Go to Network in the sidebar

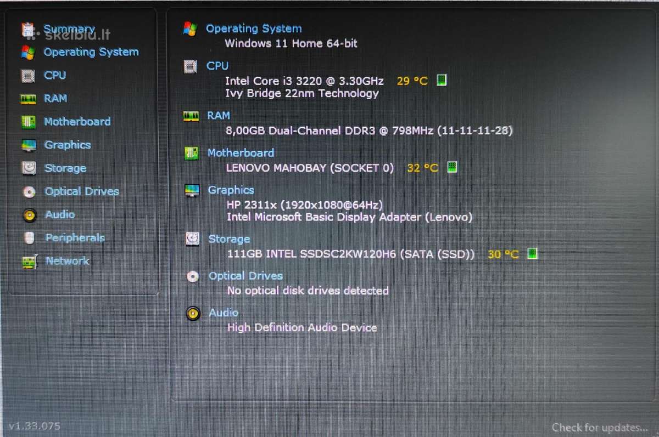[x=67, y=261]
